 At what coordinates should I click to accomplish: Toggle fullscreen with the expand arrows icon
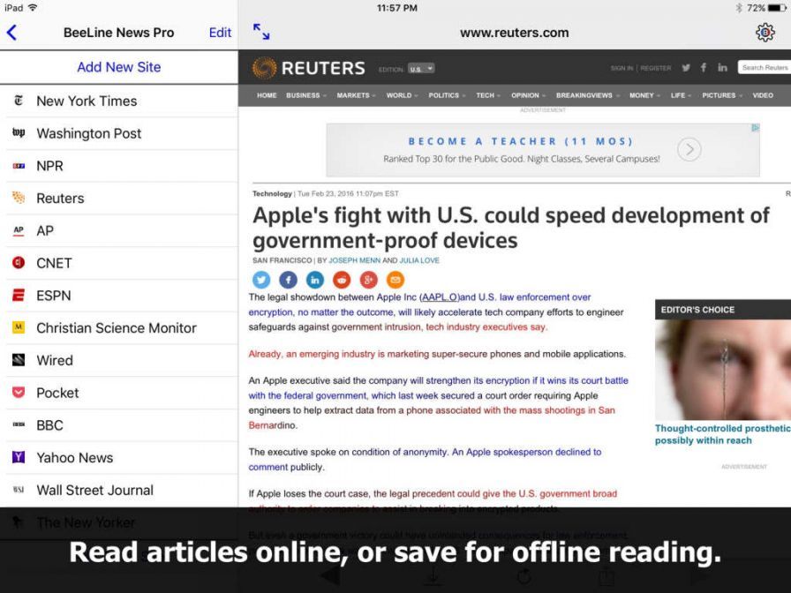point(261,32)
